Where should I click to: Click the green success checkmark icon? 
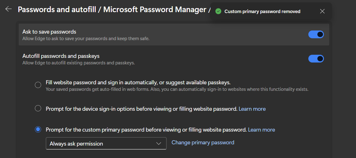(218, 12)
